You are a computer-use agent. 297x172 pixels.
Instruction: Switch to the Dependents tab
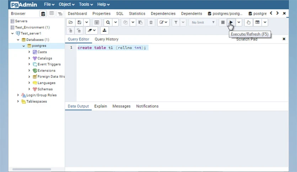[191, 14]
